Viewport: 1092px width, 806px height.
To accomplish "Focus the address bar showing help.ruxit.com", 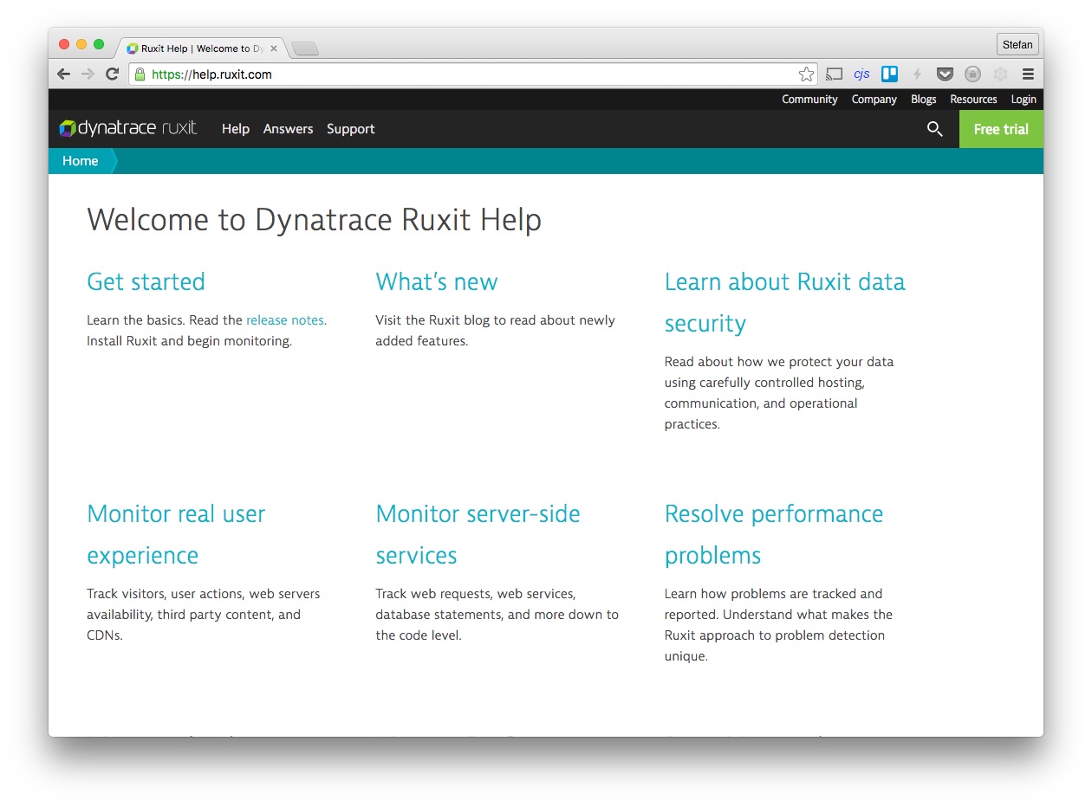I will click(x=473, y=74).
